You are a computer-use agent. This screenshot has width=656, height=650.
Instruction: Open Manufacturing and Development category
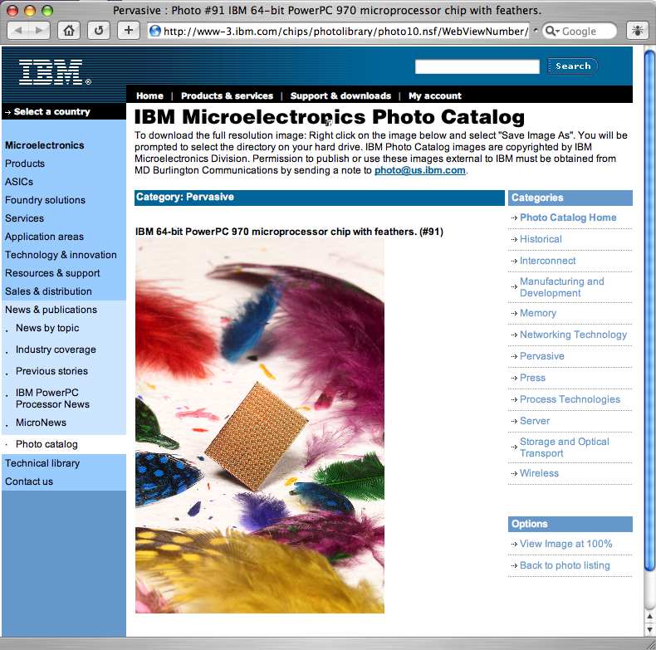point(561,287)
